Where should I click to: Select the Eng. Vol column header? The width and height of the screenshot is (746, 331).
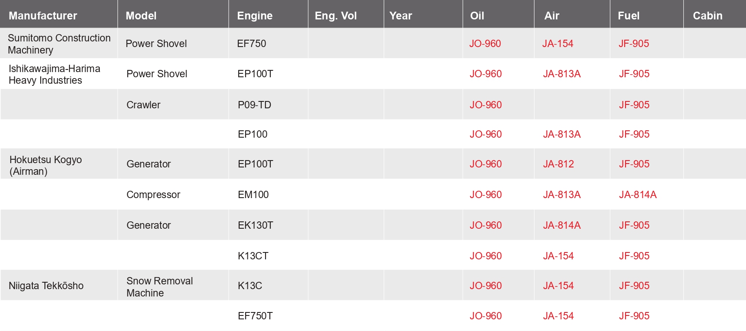tap(335, 16)
